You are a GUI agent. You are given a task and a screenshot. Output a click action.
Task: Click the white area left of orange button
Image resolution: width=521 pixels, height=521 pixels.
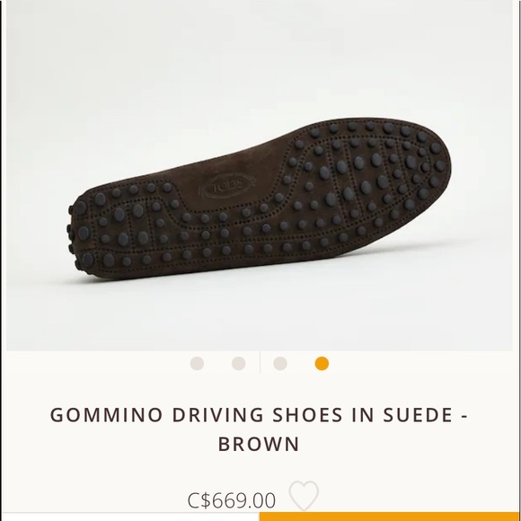click(x=130, y=517)
